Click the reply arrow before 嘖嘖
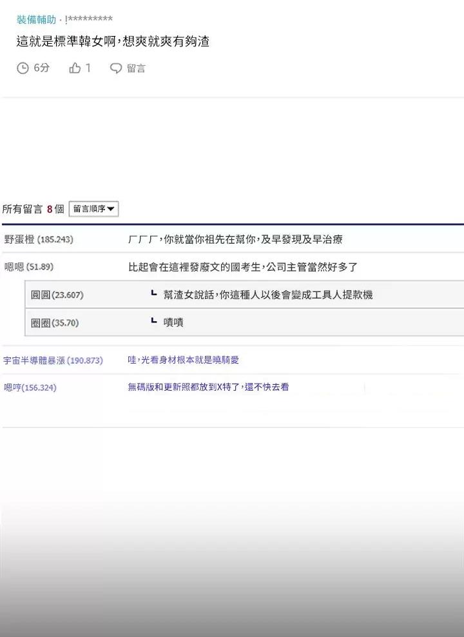 click(x=153, y=321)
